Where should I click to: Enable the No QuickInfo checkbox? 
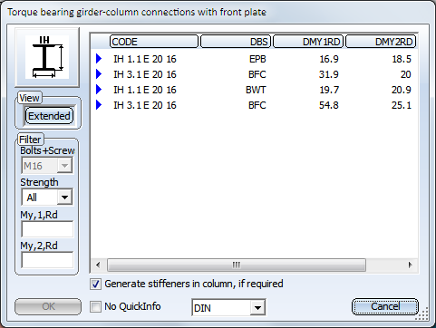coord(95,307)
